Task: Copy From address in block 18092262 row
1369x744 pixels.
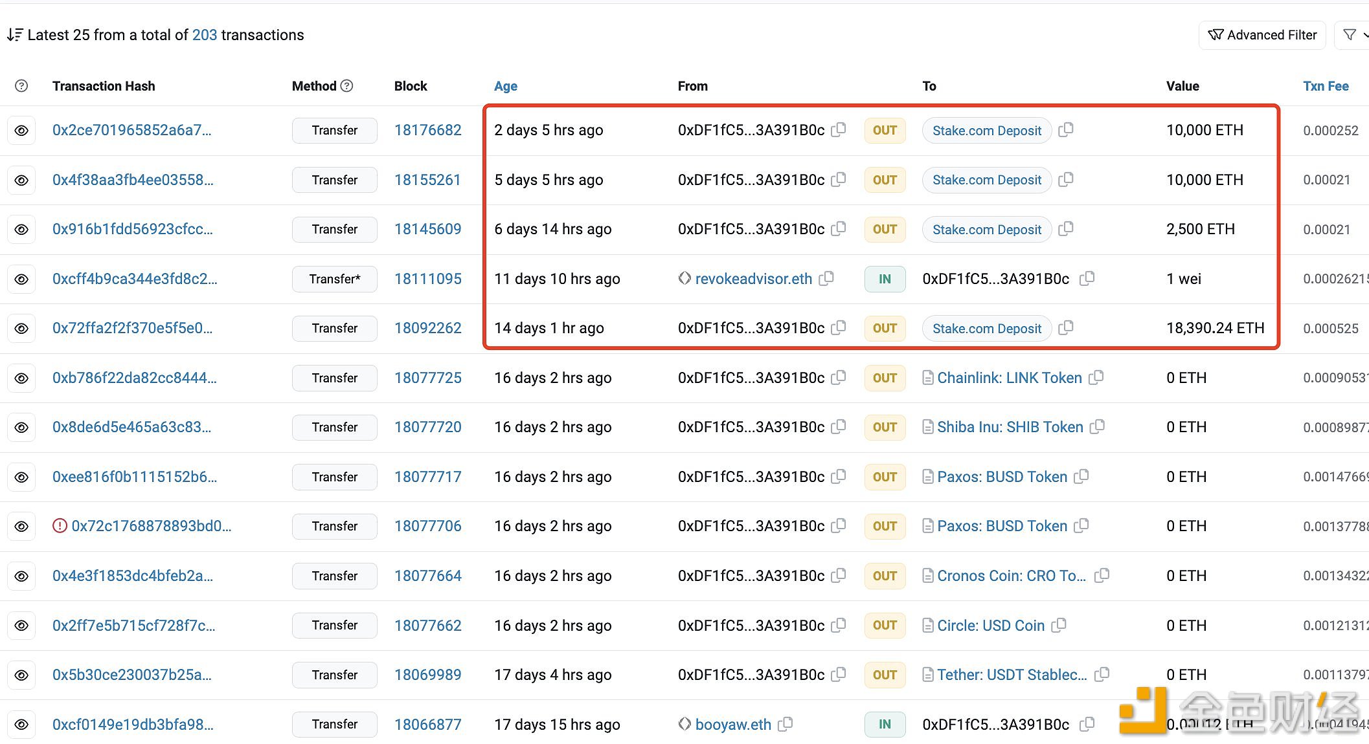Action: click(x=839, y=327)
